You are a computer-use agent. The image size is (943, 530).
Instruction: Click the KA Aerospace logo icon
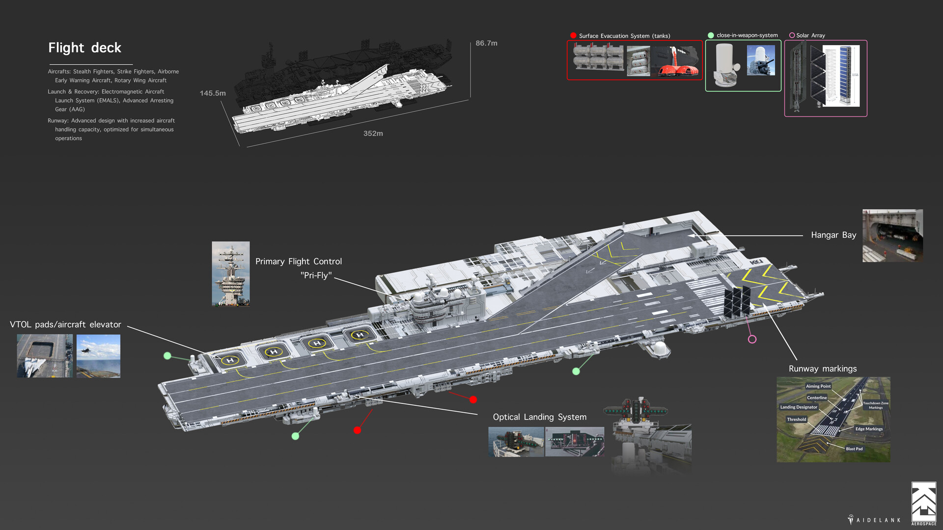[x=923, y=502]
